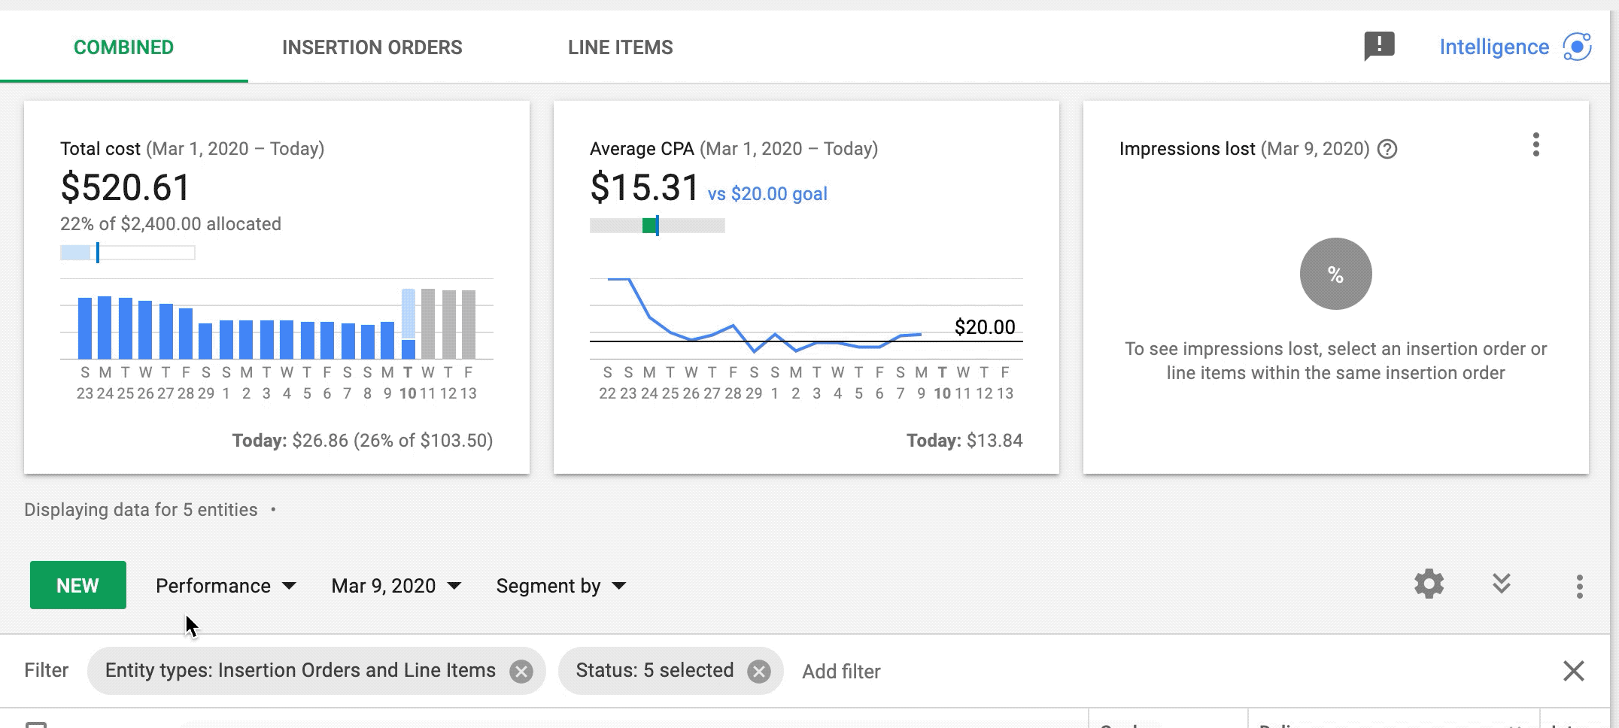Open the feedback exclamation icon
Image resolution: width=1619 pixels, height=728 pixels.
(1379, 46)
